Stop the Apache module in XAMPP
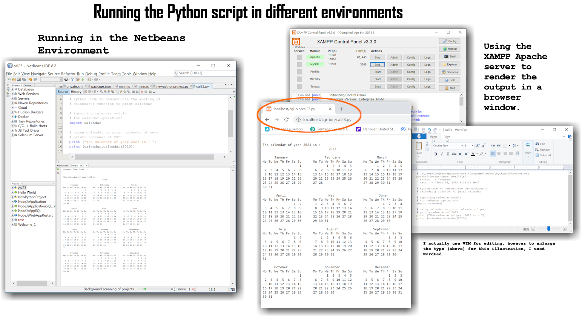 [378, 57]
